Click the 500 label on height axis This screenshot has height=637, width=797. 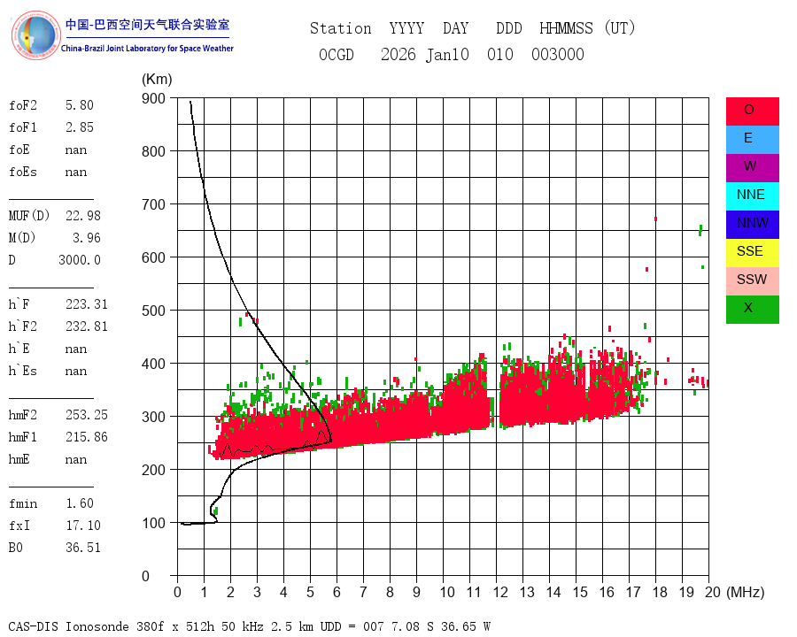click(x=153, y=311)
